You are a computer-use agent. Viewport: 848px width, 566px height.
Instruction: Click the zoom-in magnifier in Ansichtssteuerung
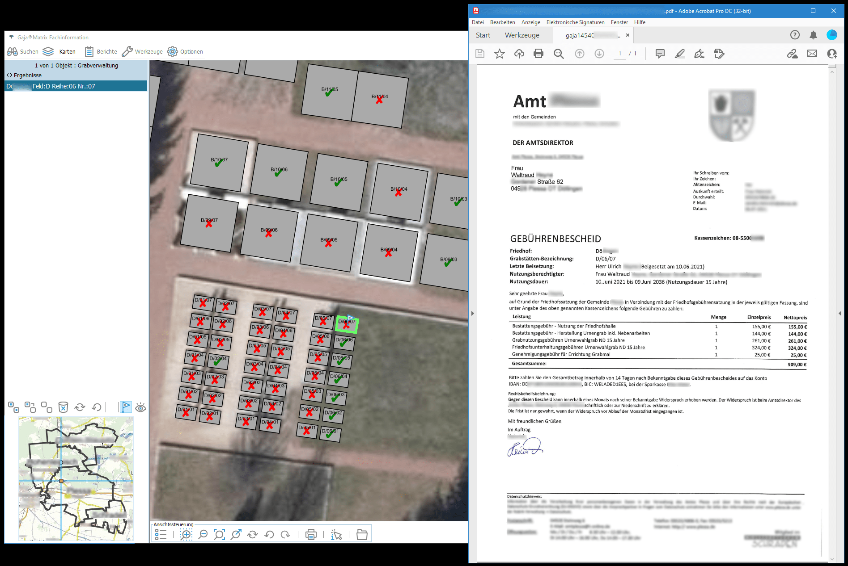point(186,534)
